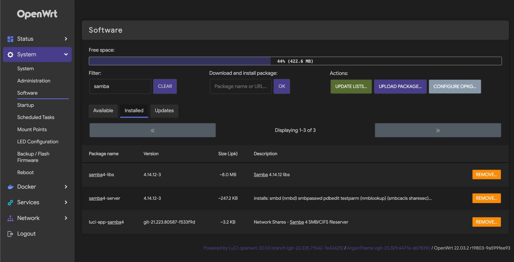Go to Scheduled Tasks
514x262 pixels.
point(36,117)
